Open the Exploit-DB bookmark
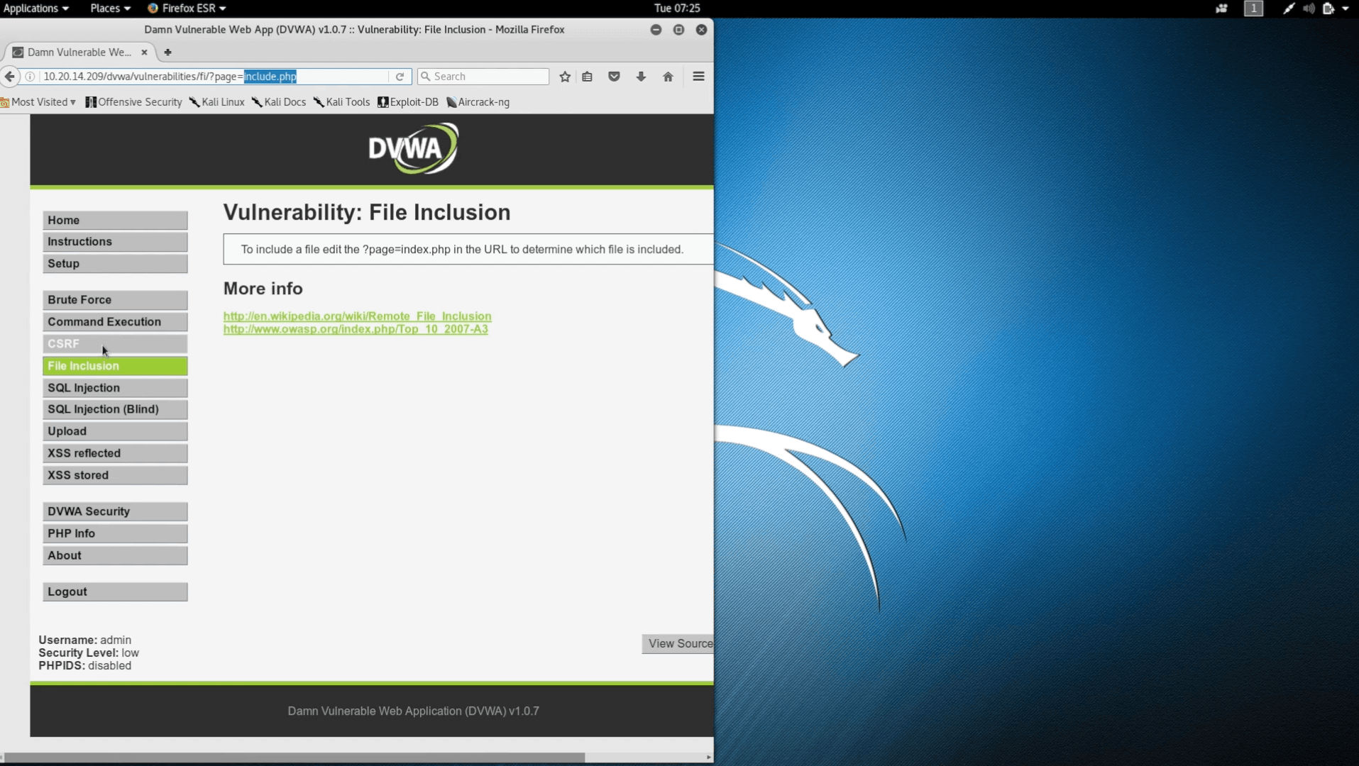 pos(408,102)
